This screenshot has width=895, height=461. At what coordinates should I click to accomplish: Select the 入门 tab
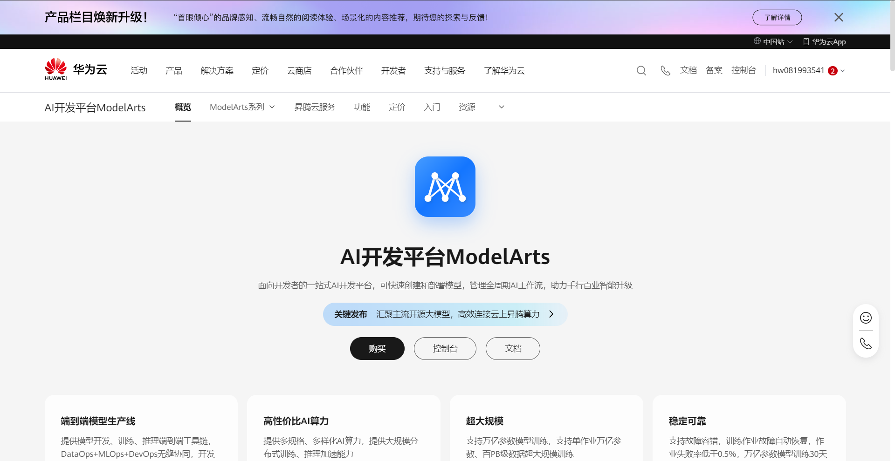coord(432,107)
